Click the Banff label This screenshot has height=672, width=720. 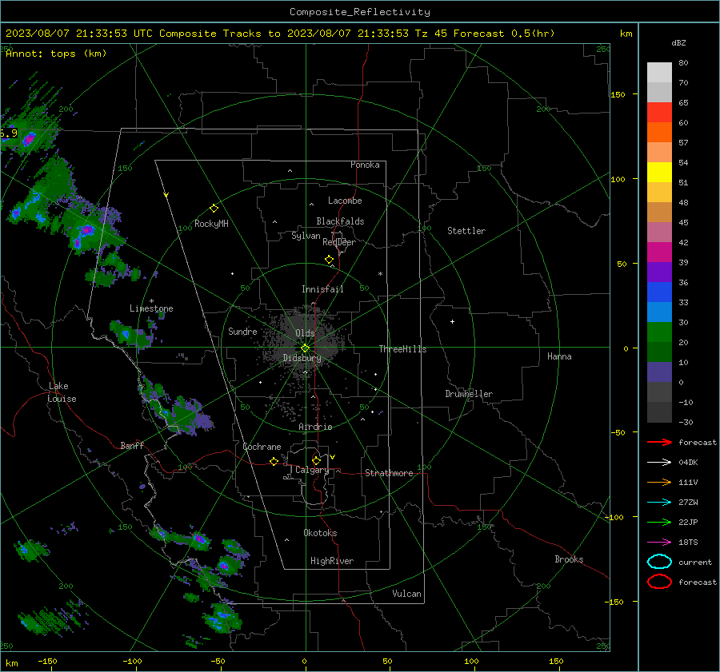(x=132, y=445)
